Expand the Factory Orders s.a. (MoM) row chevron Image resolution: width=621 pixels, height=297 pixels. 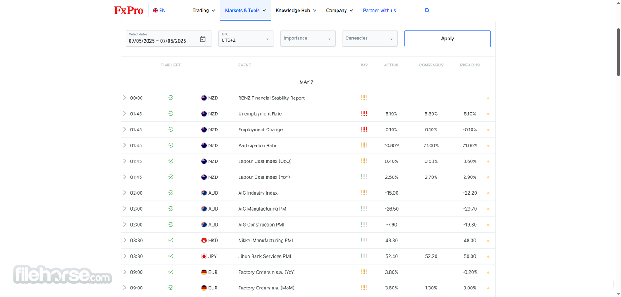[125, 288]
